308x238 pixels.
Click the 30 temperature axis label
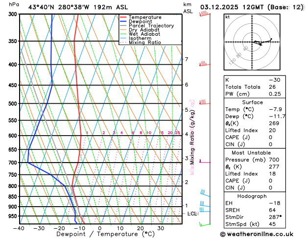coord(161,228)
